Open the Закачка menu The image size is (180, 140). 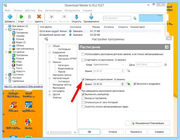click(18, 10)
